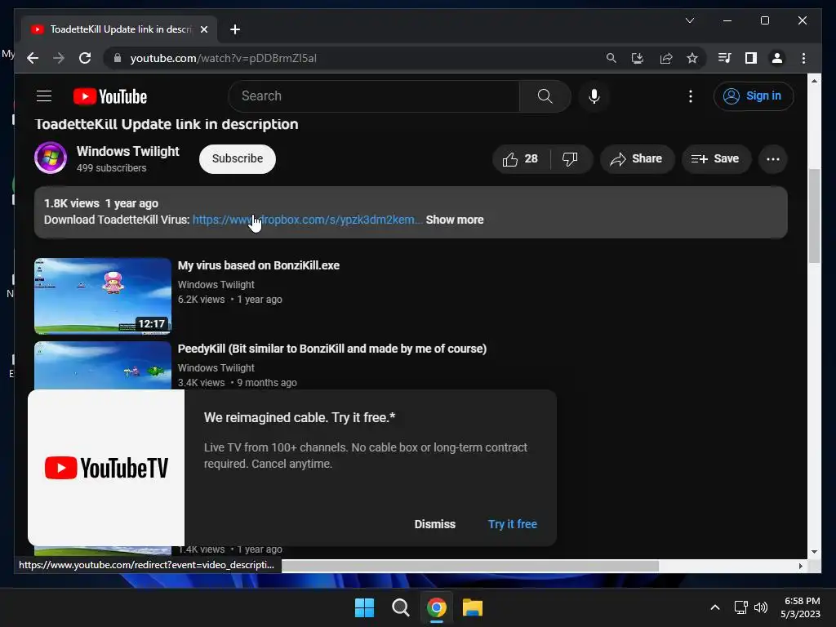Open more actions ellipsis menu

tap(772, 159)
